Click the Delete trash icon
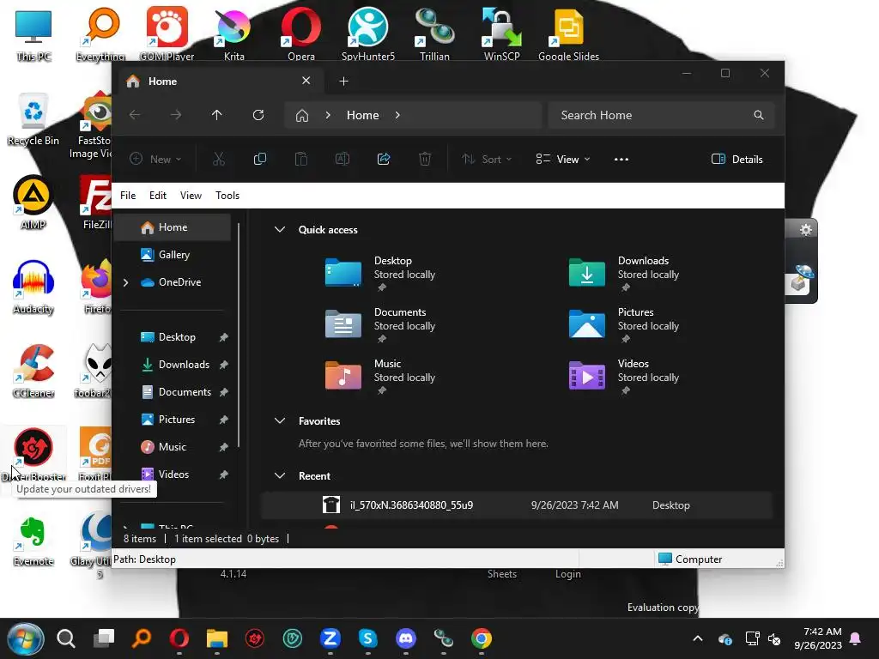 click(425, 159)
